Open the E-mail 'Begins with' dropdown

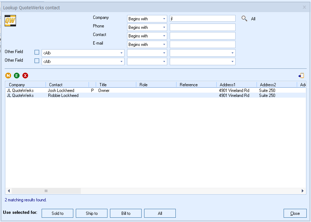147,45
